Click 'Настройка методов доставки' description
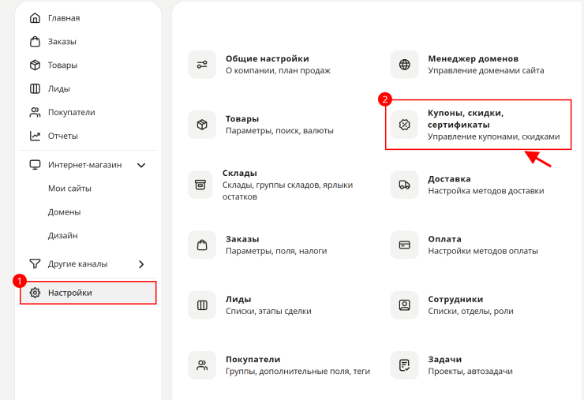584x400 pixels. coord(486,191)
